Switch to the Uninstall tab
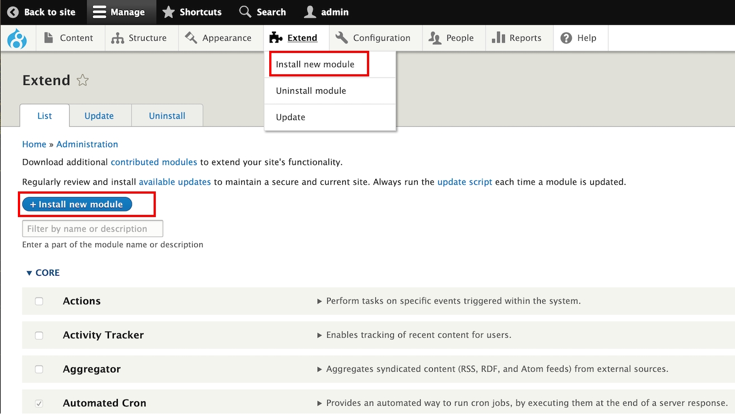735x418 pixels. point(167,116)
